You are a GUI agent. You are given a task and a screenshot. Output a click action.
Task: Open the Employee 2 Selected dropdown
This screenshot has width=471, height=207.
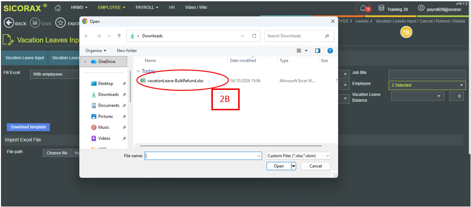(x=427, y=85)
